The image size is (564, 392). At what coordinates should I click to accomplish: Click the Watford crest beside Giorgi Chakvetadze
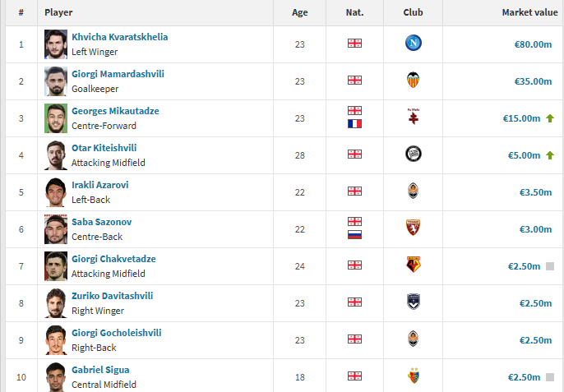point(413,265)
